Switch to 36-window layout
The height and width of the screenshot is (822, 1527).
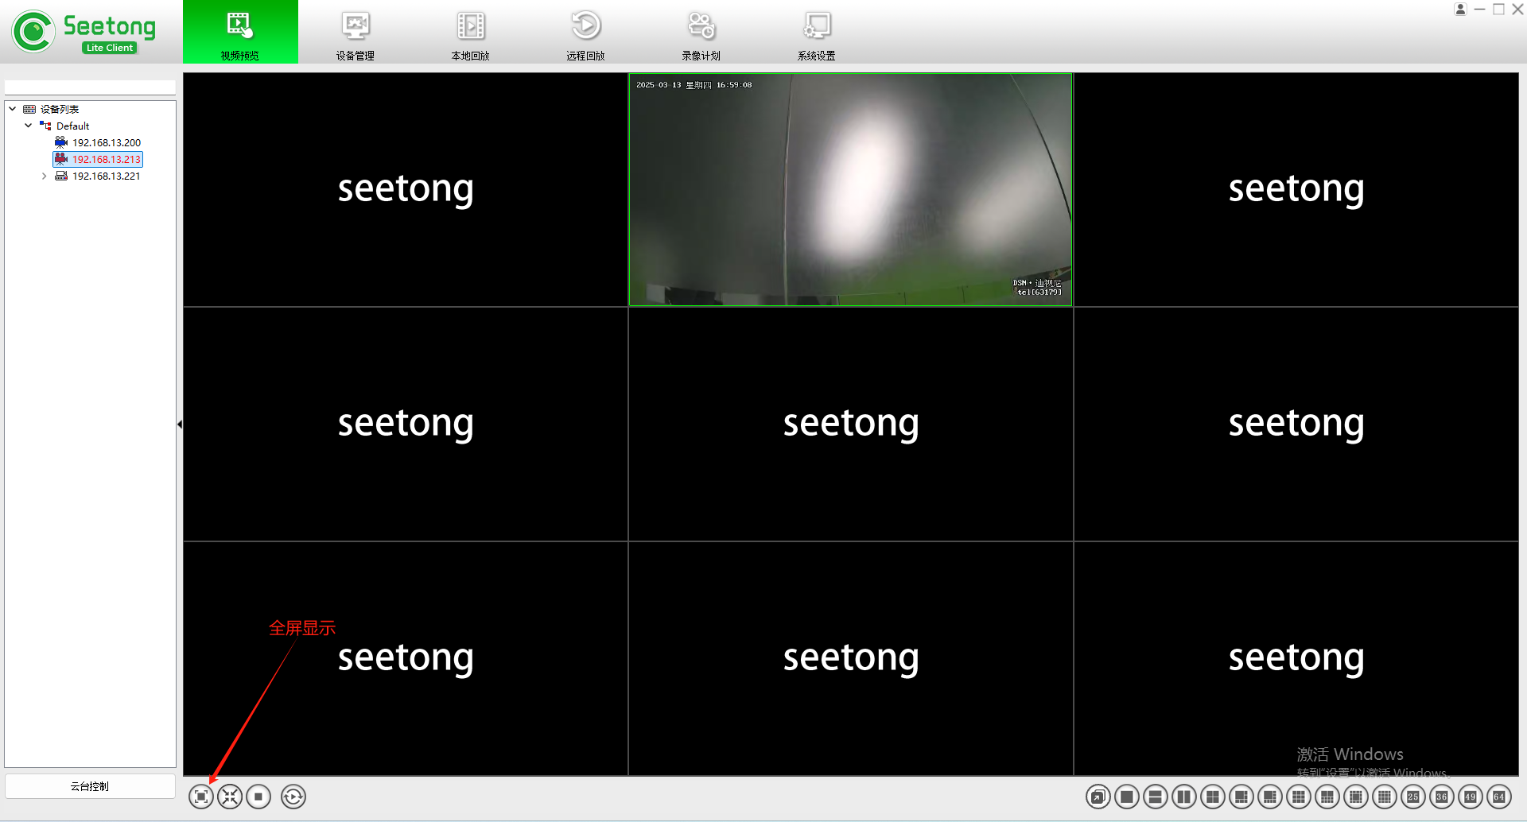[x=1442, y=797]
